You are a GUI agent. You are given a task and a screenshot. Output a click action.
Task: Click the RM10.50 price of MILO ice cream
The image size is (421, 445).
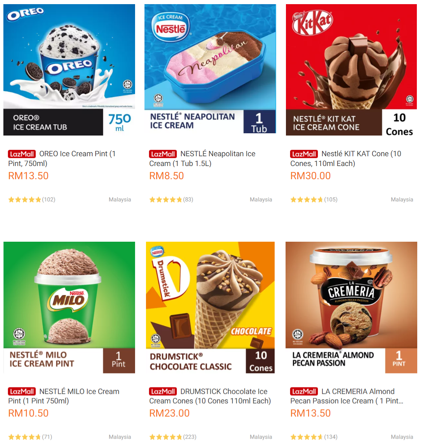coord(28,413)
